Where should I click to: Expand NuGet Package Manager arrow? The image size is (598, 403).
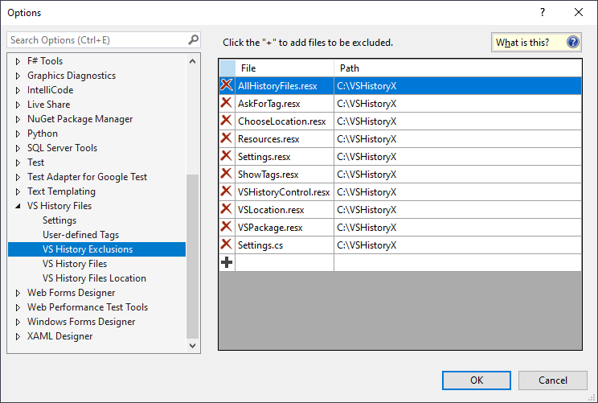(x=18, y=119)
